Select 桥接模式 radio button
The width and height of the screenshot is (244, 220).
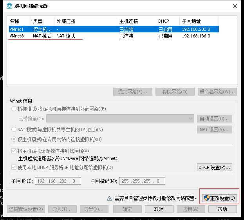[14, 109]
